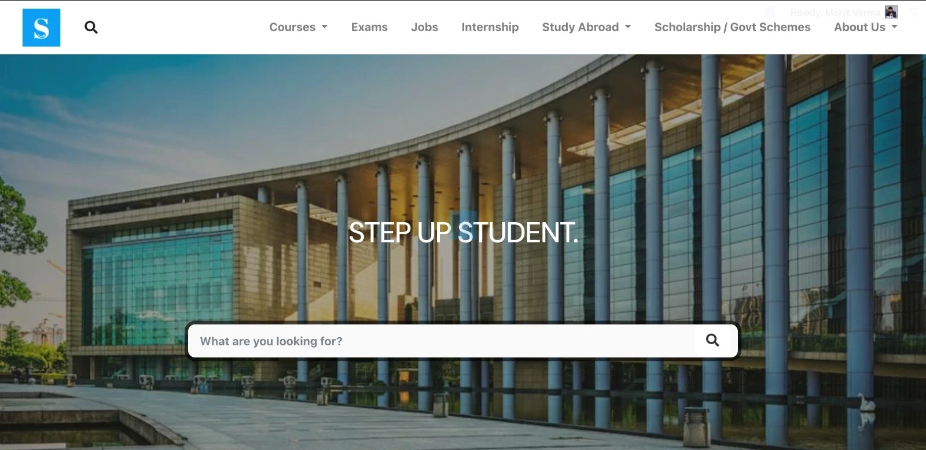Select Internship in the navigation bar
926x450 pixels.
click(490, 27)
